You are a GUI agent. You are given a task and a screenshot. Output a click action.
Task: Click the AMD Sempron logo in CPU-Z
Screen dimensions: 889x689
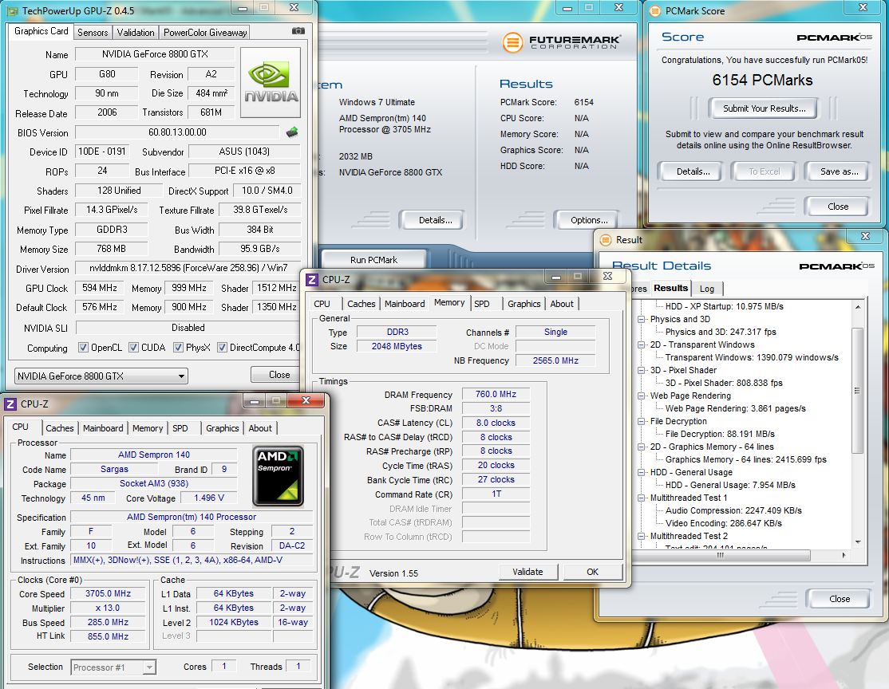pos(278,476)
